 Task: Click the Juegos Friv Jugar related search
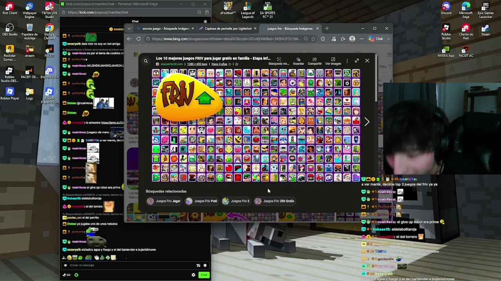point(164,201)
